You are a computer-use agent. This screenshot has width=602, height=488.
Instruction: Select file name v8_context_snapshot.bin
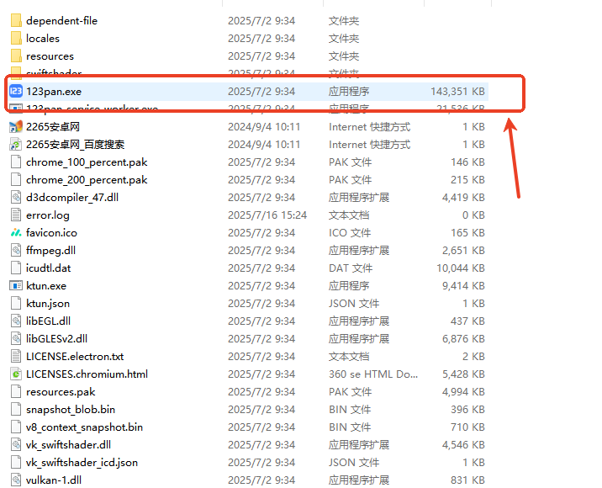84,427
